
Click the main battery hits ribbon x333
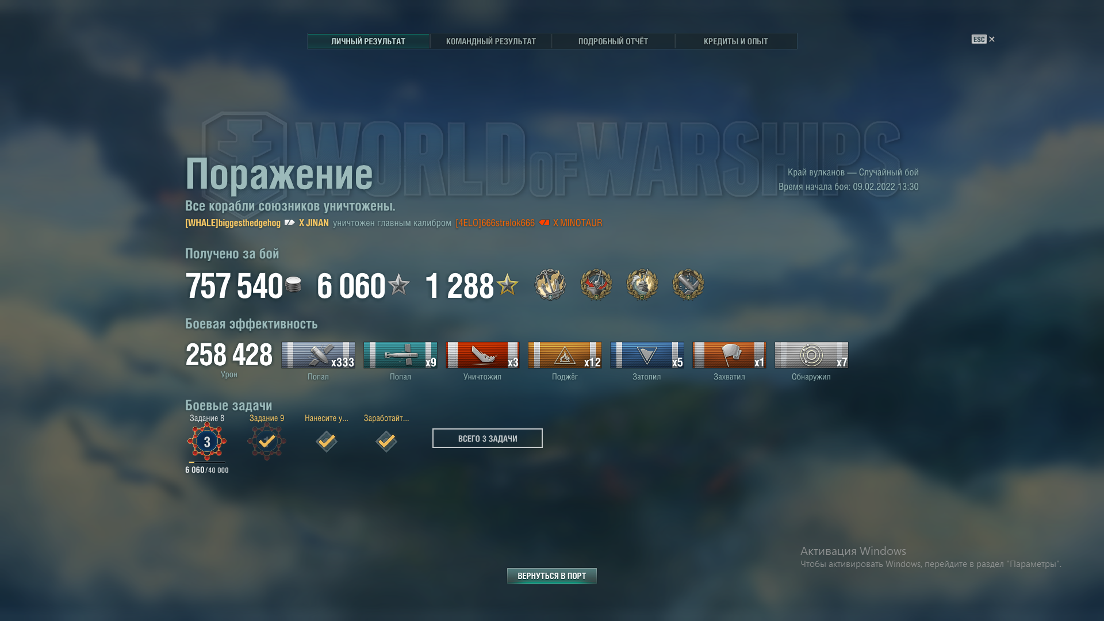318,355
